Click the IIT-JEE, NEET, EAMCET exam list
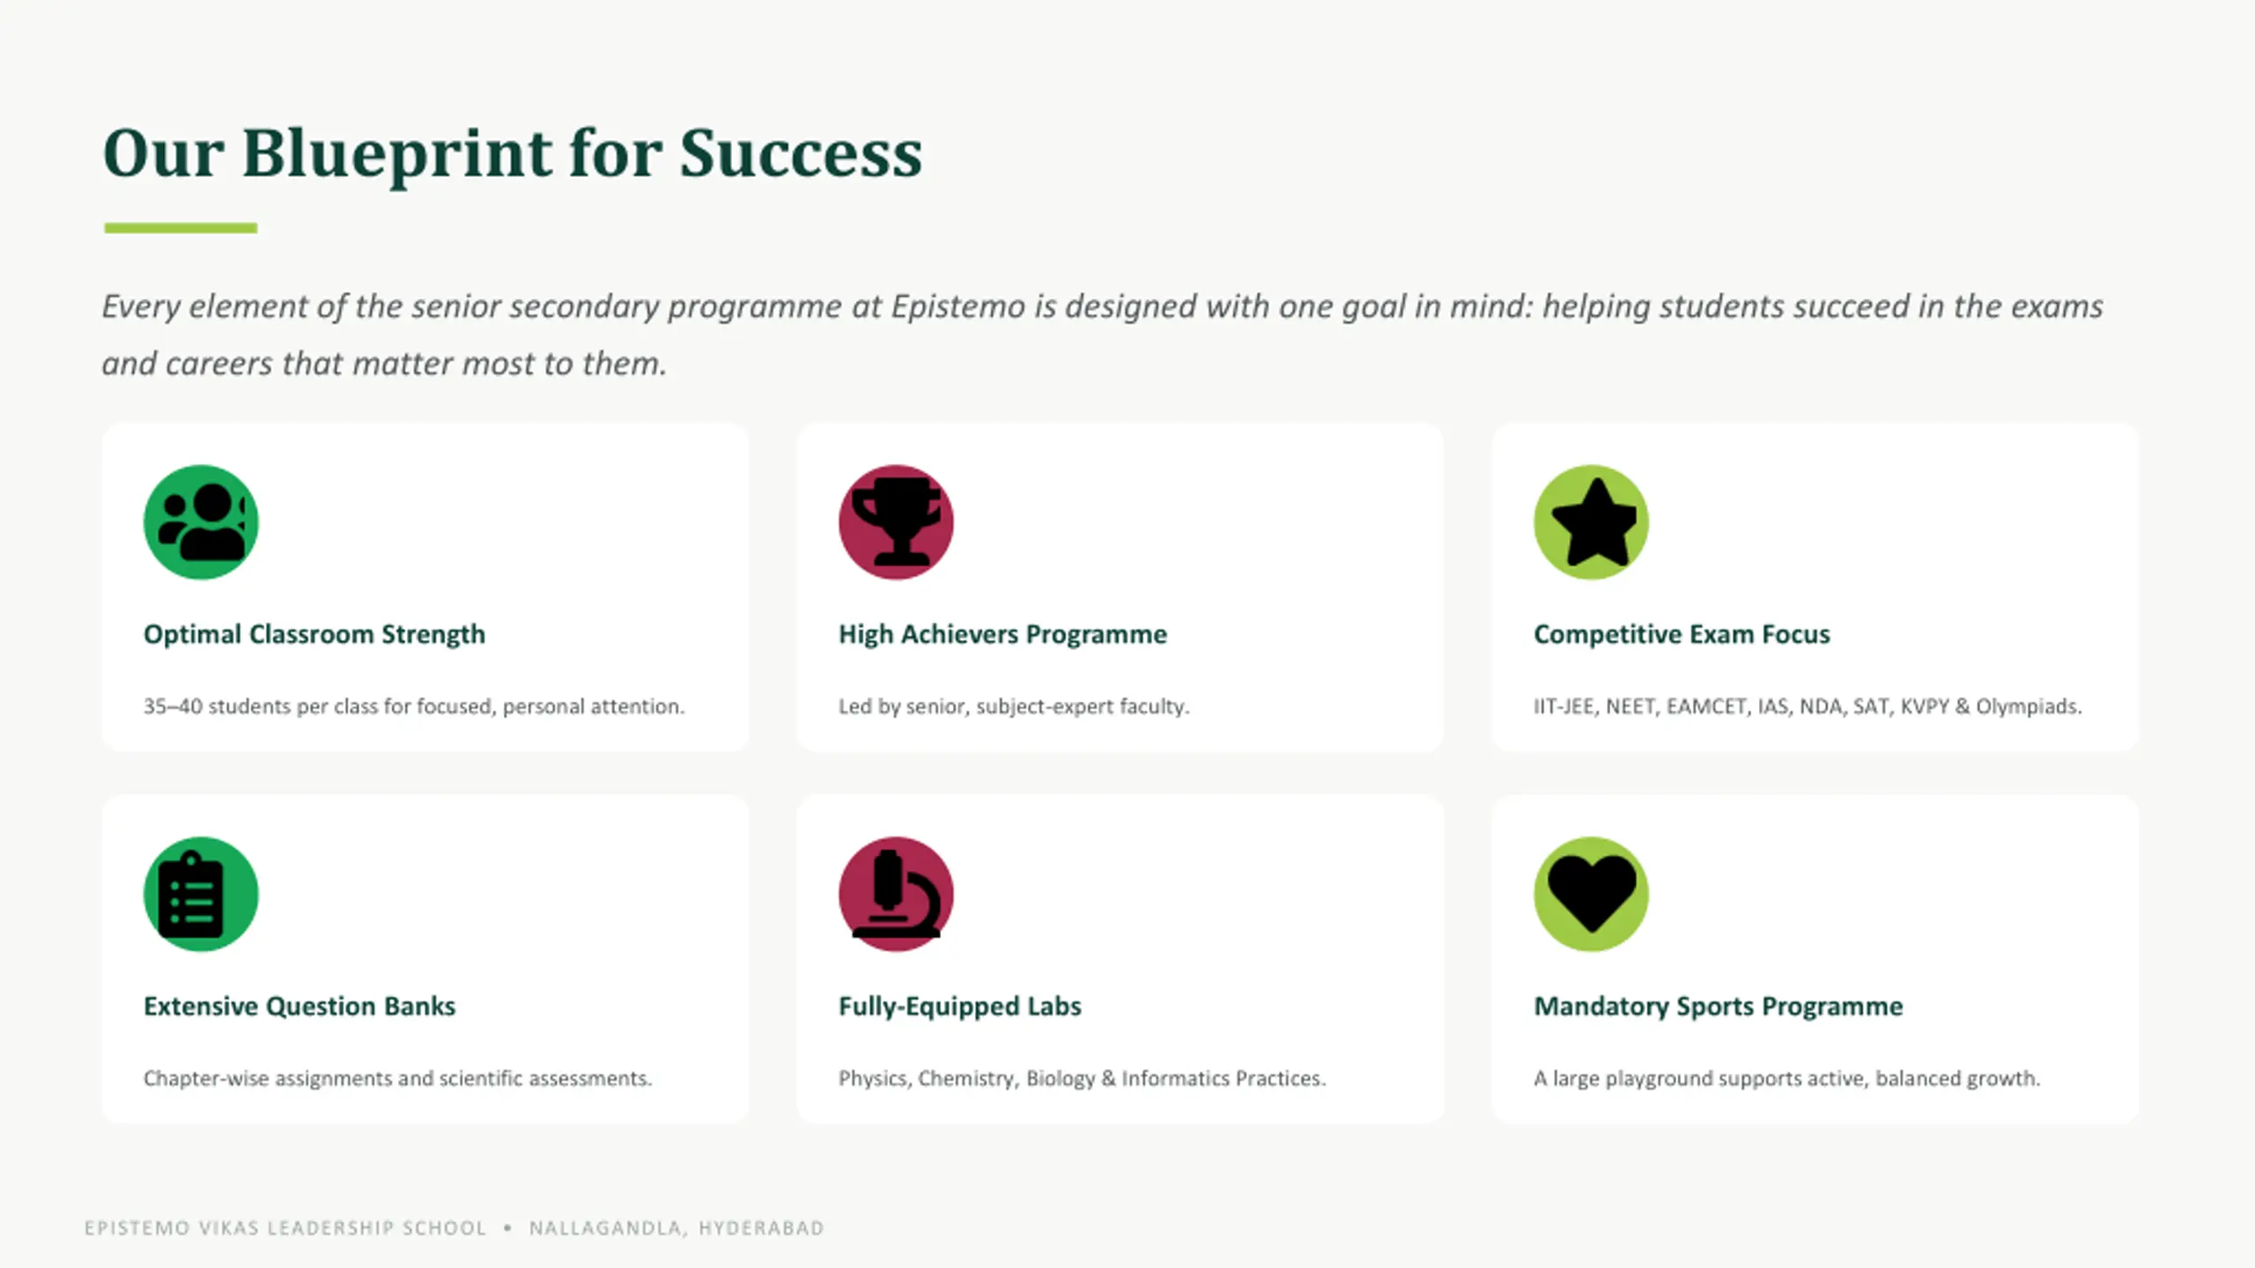Screen dimensions: 2255x1268 click(1808, 706)
